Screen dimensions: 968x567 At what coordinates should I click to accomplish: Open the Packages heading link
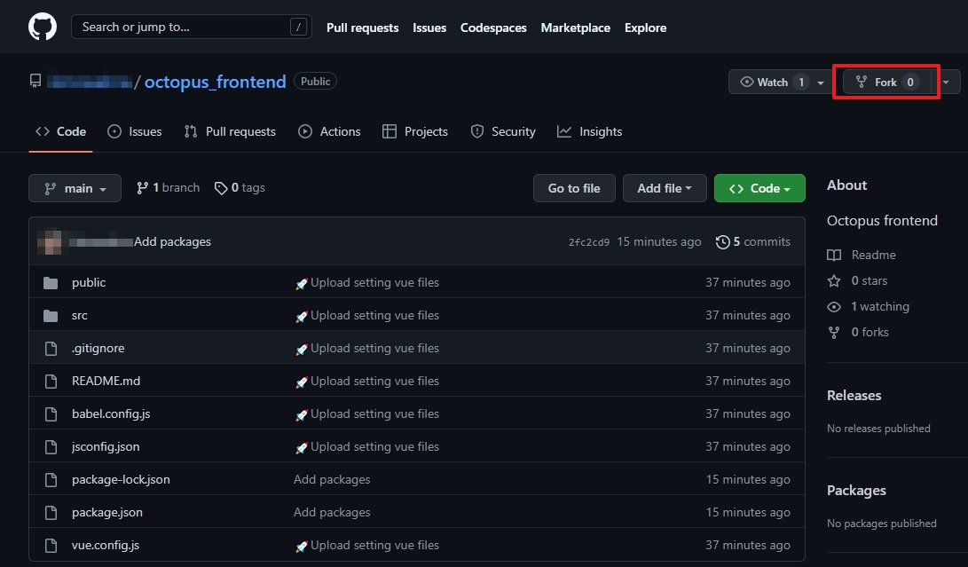coord(856,491)
